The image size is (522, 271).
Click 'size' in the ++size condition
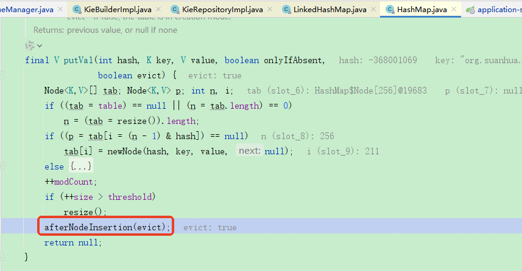pyautogui.click(x=83, y=197)
